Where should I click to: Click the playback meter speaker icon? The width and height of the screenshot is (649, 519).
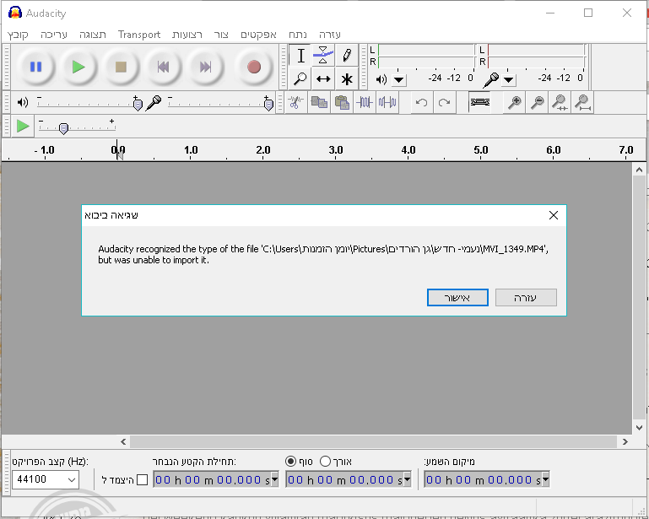[x=381, y=79]
